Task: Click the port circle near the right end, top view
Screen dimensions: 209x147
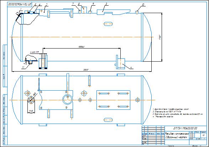Action: (x=137, y=100)
